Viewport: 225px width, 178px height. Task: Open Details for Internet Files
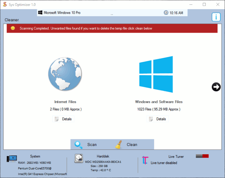click(63, 119)
